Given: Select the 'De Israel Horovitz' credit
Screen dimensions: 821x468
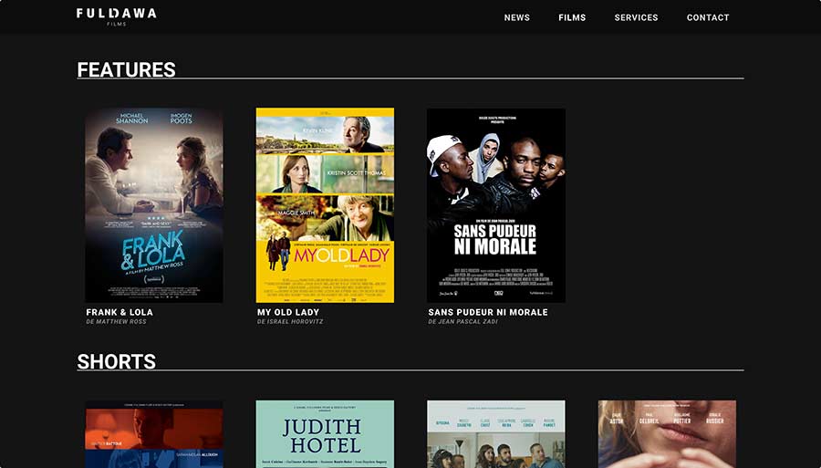Looking at the screenshot, I should (x=290, y=321).
